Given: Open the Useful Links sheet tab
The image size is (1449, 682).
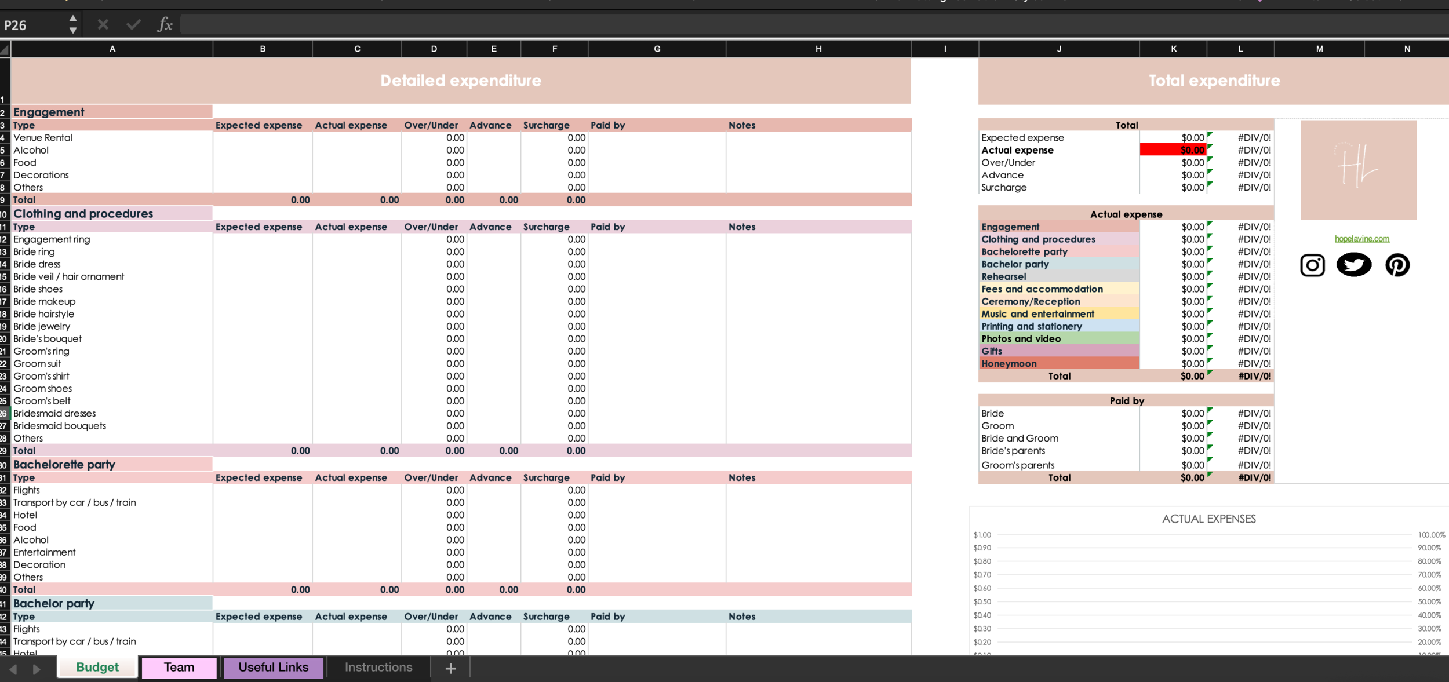Looking at the screenshot, I should pos(273,668).
